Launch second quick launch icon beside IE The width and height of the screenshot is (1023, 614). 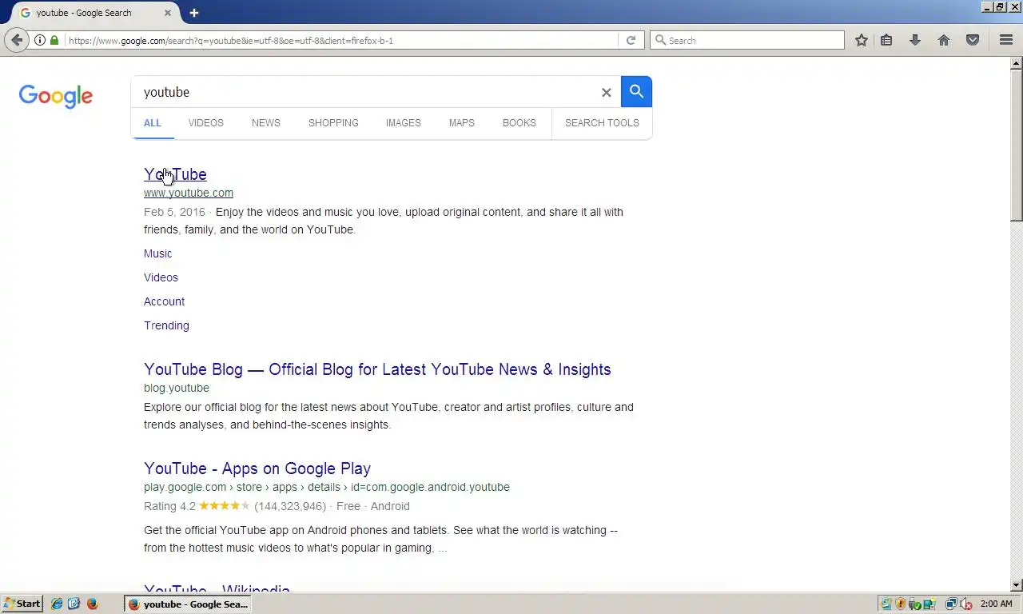point(74,604)
